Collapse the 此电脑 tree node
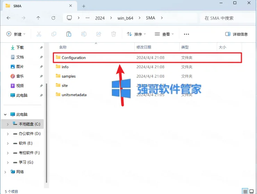This screenshot has width=257, height=194. (x=5, y=114)
